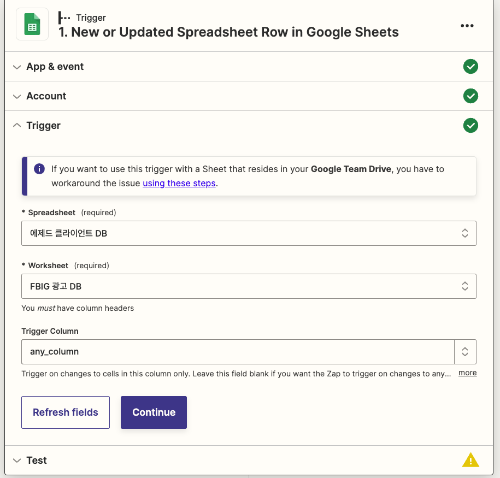Open the three-dot step options menu
The height and width of the screenshot is (478, 500).
pyautogui.click(x=467, y=26)
